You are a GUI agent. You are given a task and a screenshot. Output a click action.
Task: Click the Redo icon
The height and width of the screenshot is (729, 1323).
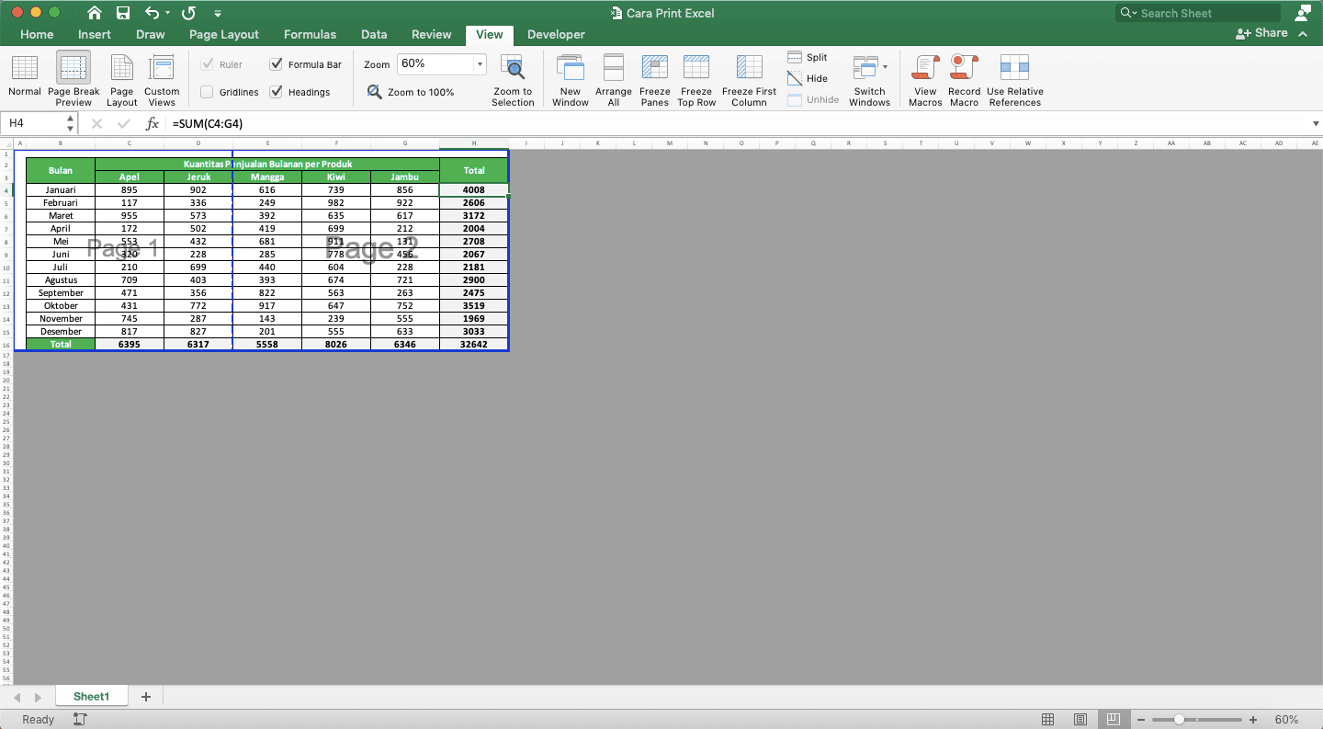(x=188, y=13)
